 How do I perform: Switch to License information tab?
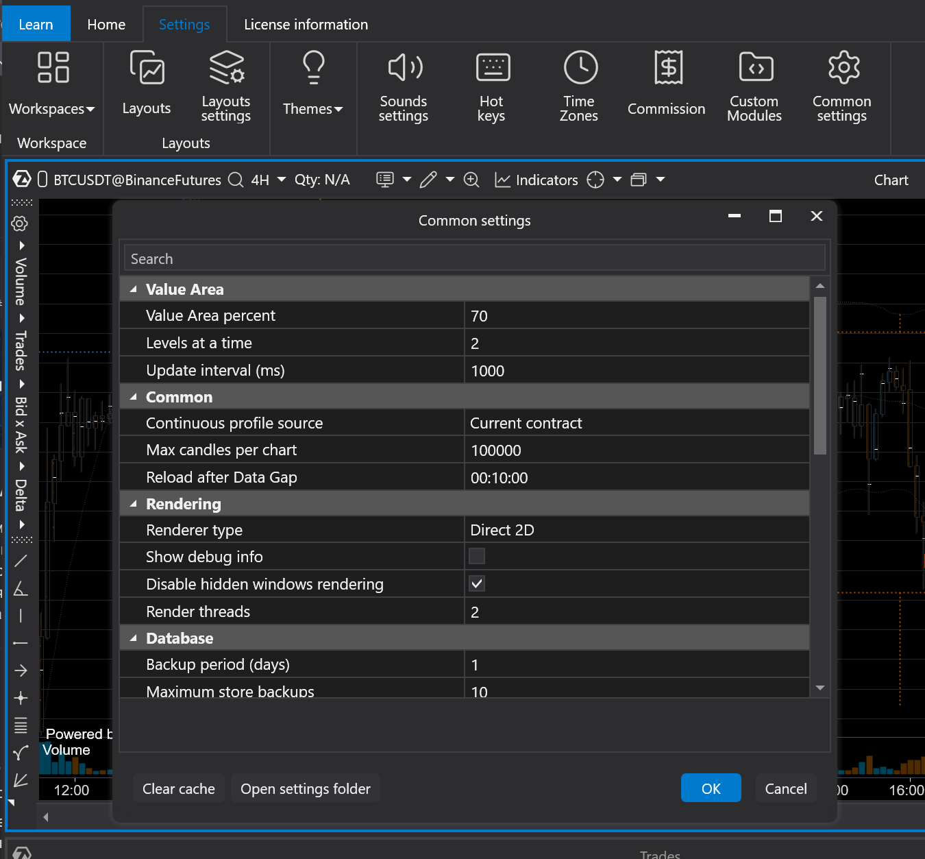point(306,25)
